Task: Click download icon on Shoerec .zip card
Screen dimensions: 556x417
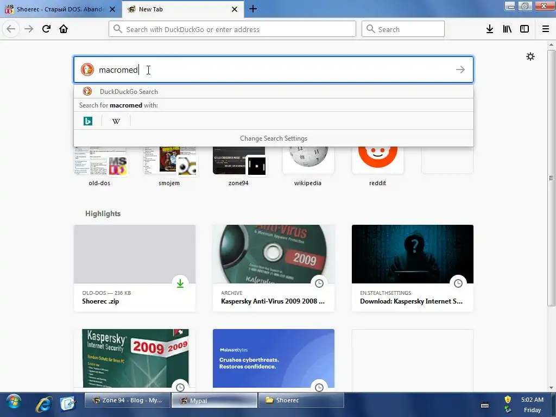Action: (180, 283)
